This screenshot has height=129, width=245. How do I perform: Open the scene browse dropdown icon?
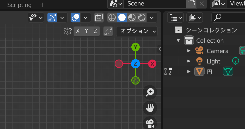pyautogui.click(x=116, y=4)
